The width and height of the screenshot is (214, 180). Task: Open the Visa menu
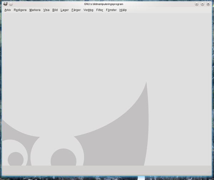tap(46, 10)
